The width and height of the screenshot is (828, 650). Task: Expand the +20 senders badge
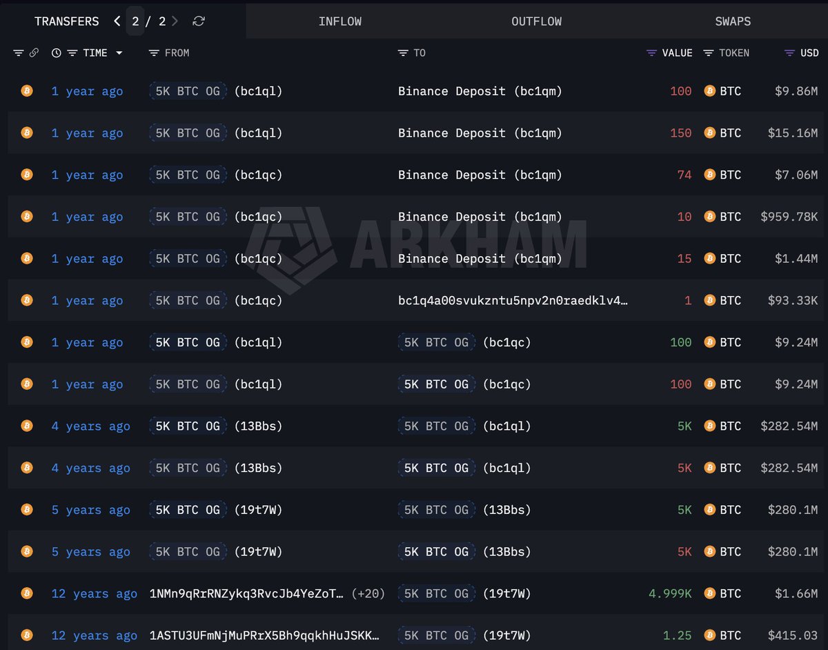pyautogui.click(x=368, y=593)
